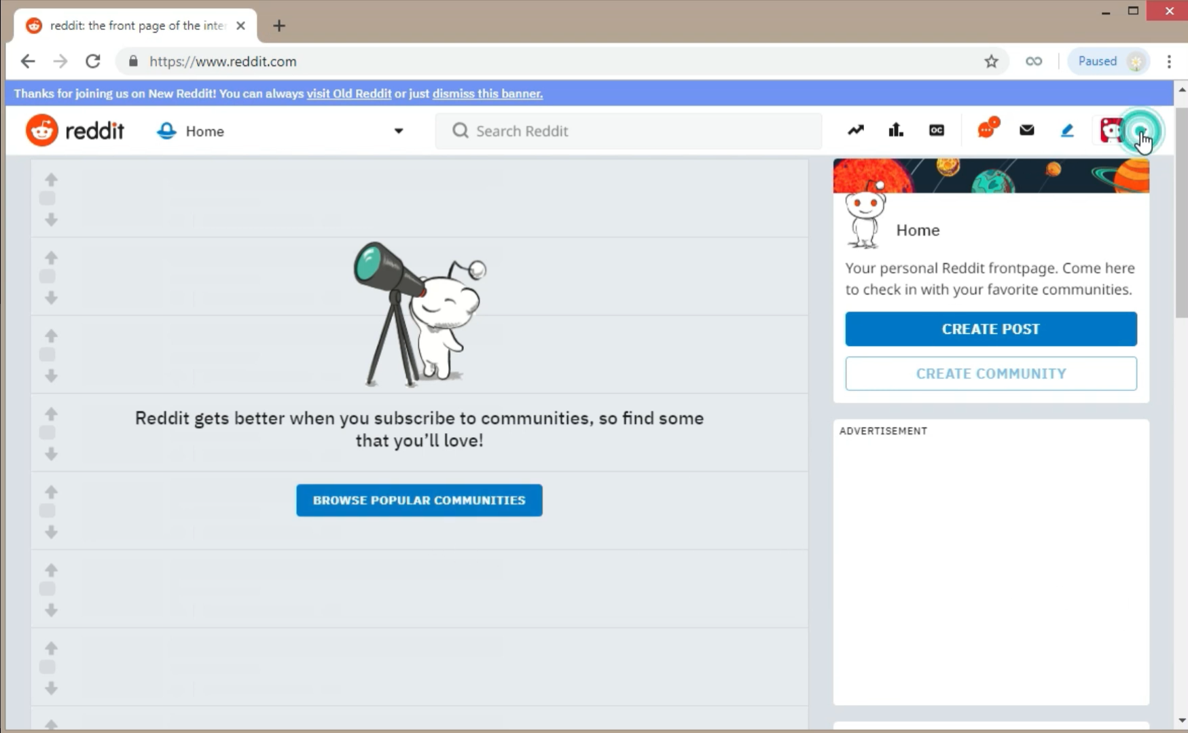
Task: Go forward in browser history
Action: (60, 61)
